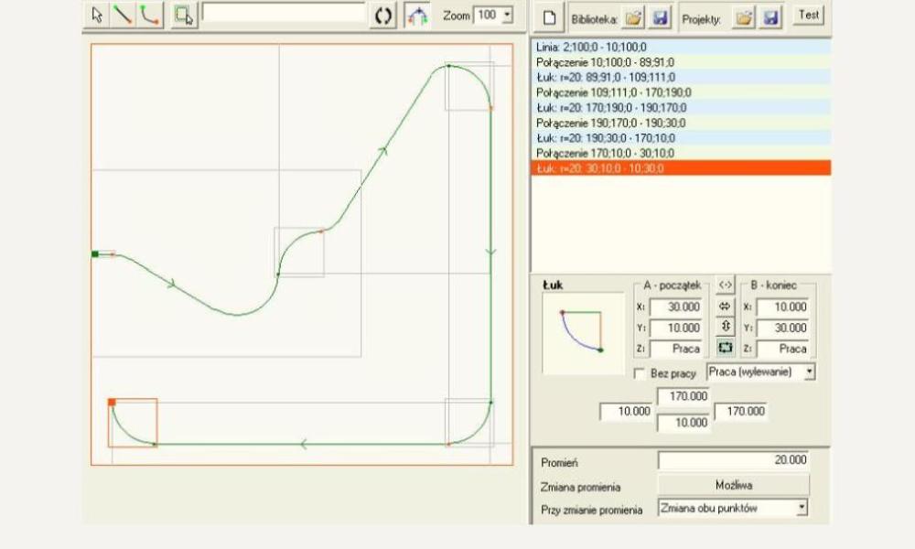The image size is (915, 549).
Task: Click the orange end point square on canvas
Action: (x=112, y=403)
